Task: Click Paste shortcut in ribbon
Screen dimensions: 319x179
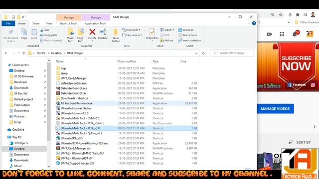Action: (x=51, y=40)
